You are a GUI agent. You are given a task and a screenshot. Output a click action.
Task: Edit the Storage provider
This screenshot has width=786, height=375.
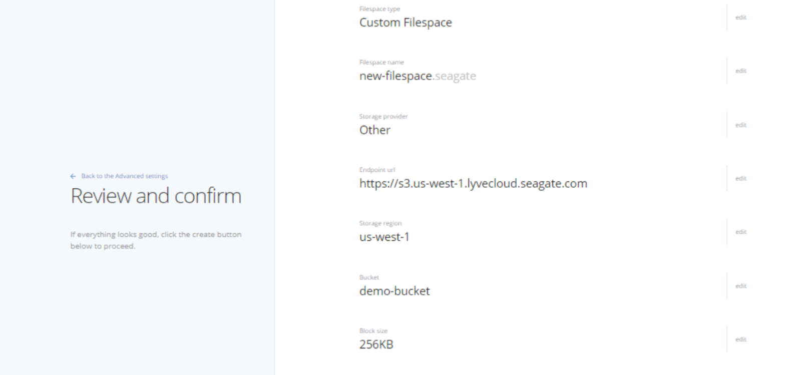click(740, 125)
